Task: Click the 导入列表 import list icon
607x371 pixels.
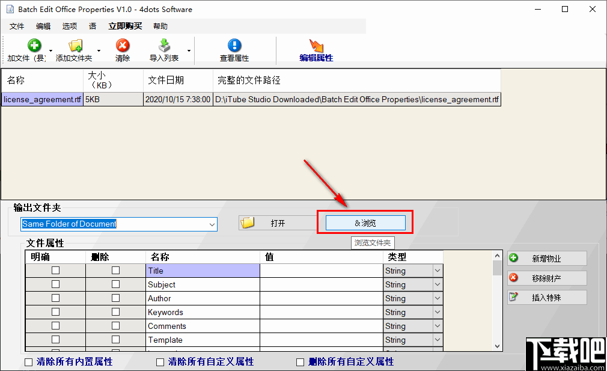Action: (163, 44)
